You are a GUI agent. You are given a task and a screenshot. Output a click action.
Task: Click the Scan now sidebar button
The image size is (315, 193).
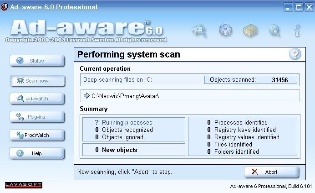(37, 81)
